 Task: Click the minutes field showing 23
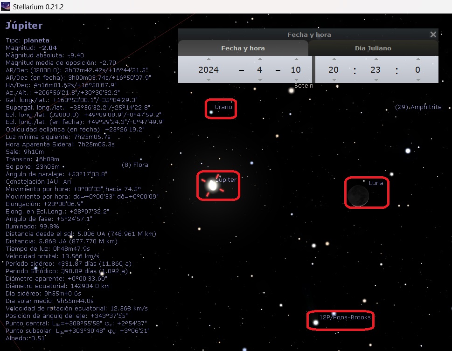[x=376, y=70]
